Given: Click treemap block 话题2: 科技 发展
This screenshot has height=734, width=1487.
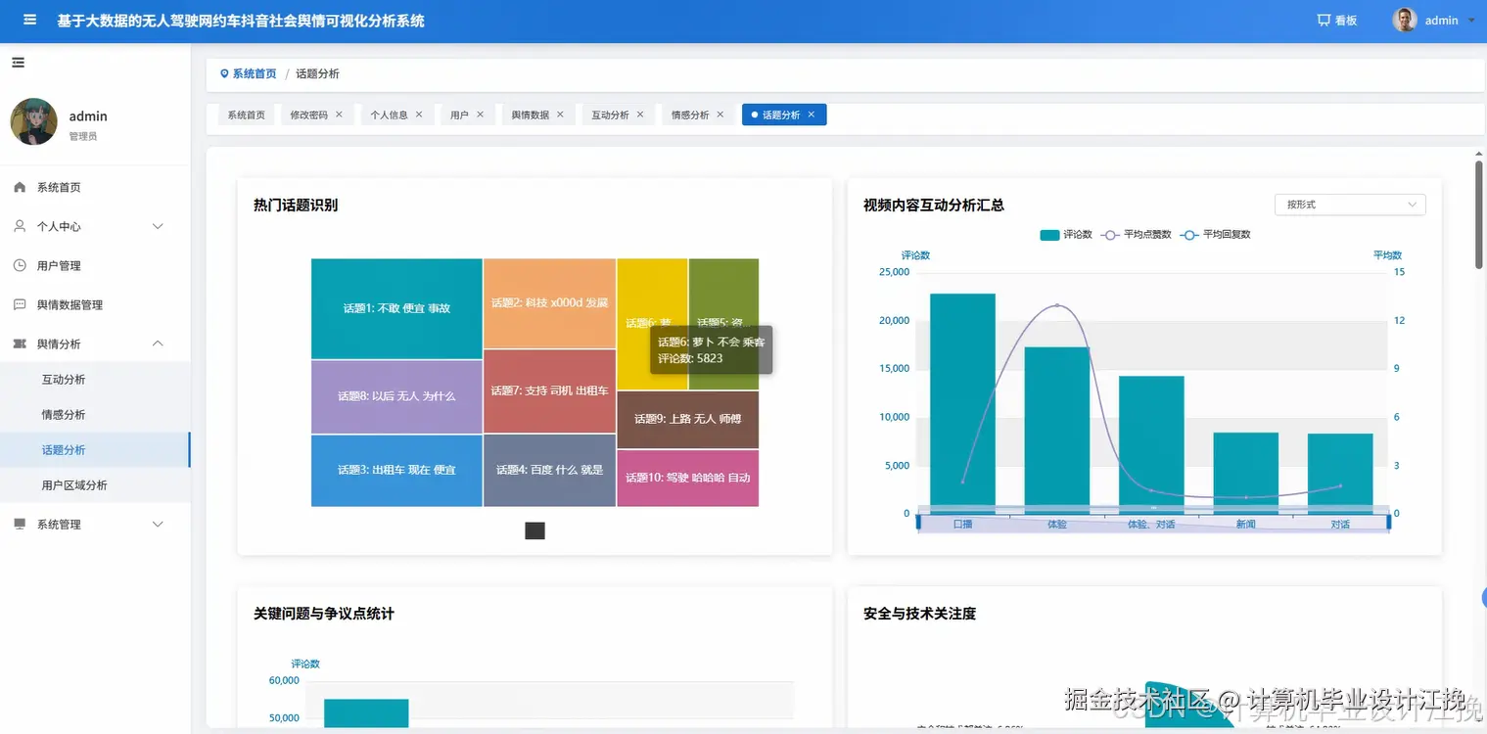Looking at the screenshot, I should (549, 303).
